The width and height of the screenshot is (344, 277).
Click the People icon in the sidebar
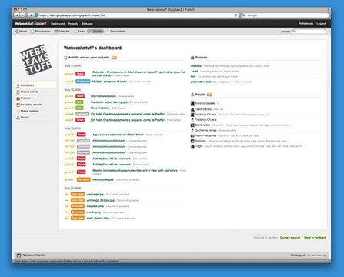pyautogui.click(x=18, y=118)
